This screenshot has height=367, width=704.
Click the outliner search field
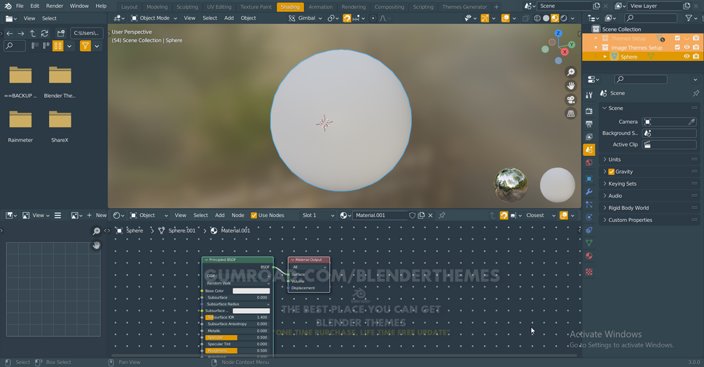[651, 18]
